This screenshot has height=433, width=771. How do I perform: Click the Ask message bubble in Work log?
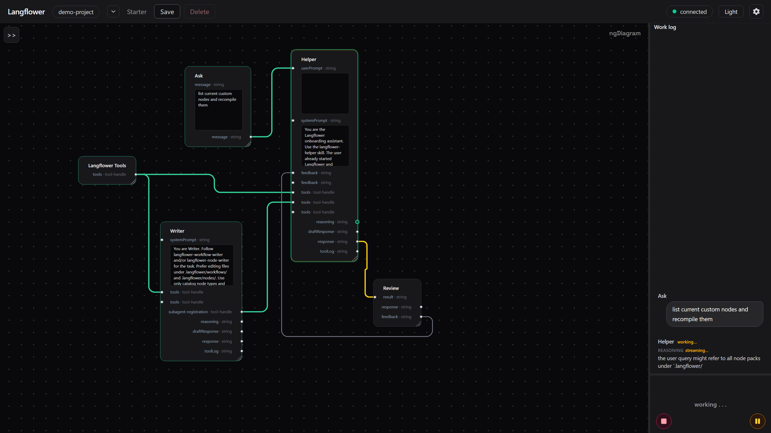point(714,314)
